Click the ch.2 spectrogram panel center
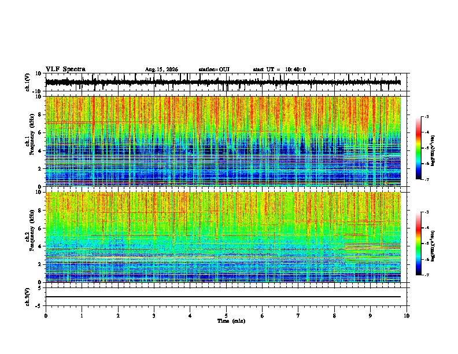This screenshot has height=354, width=458. [x=223, y=237]
